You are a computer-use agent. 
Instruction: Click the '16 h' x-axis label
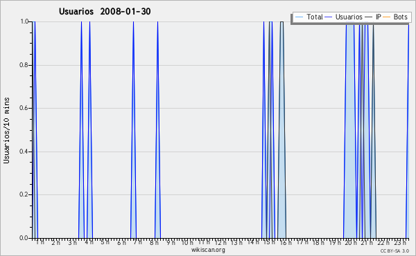pyautogui.click(x=286, y=242)
